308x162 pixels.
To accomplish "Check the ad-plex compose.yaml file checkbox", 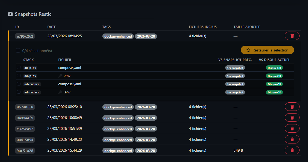I will point(19,68).
